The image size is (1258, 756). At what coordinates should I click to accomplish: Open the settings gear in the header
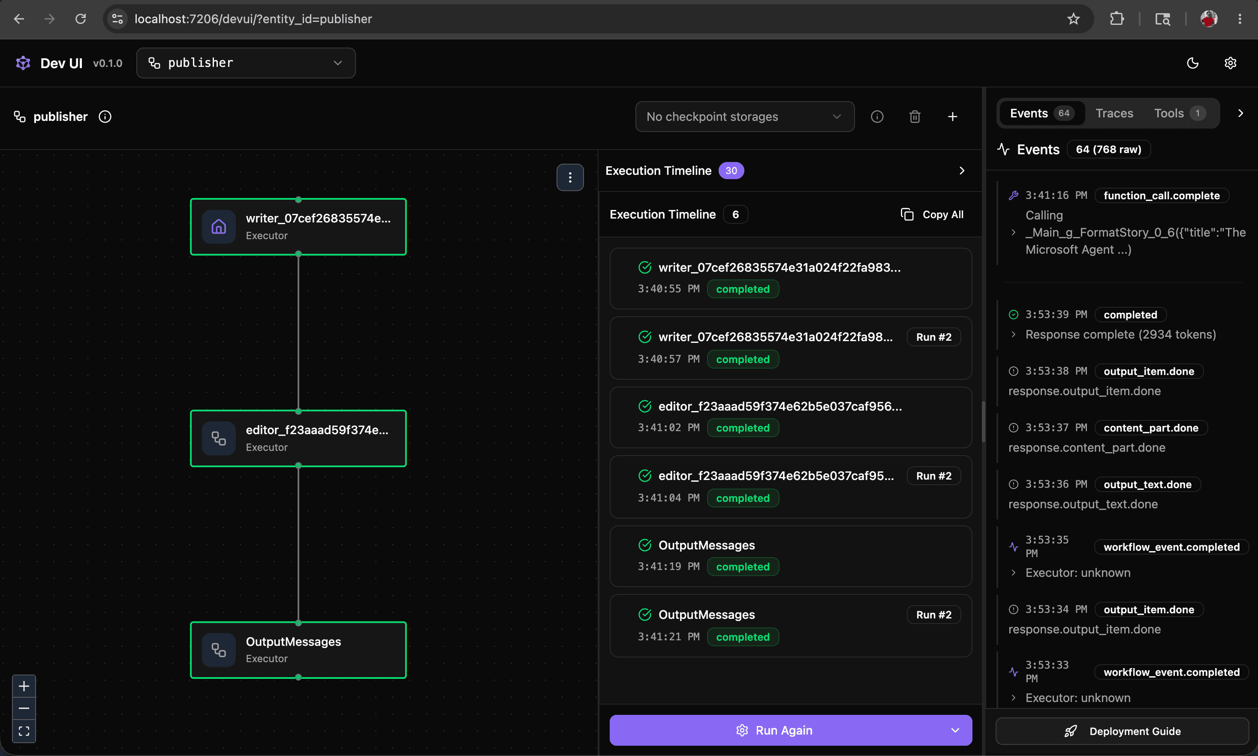coord(1230,63)
